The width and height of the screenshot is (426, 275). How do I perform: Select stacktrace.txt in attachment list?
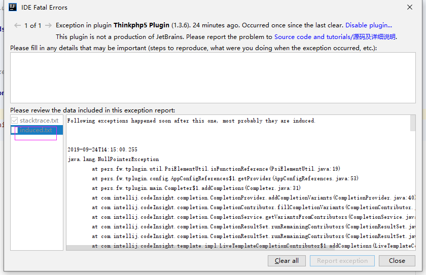[x=39, y=121]
